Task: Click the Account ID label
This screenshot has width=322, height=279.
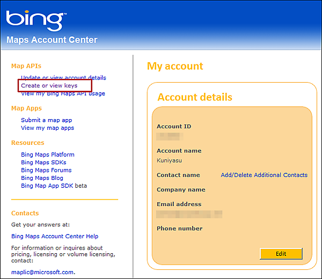Action: 174,127
